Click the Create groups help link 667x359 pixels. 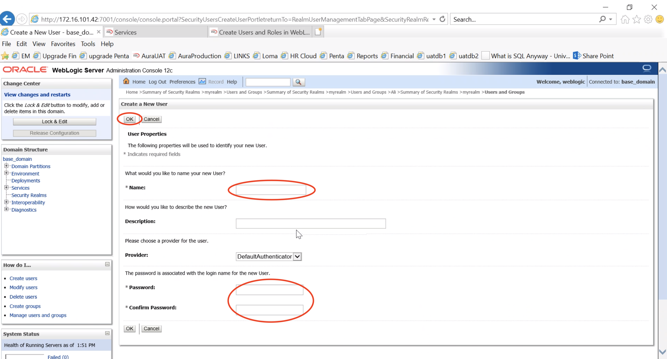tap(25, 306)
